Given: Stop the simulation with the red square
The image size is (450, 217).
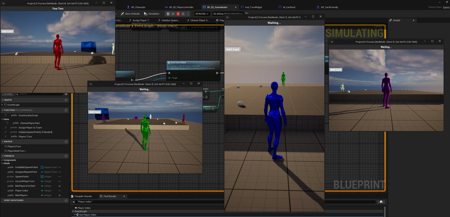Looking at the screenshot, I should click(x=178, y=14).
